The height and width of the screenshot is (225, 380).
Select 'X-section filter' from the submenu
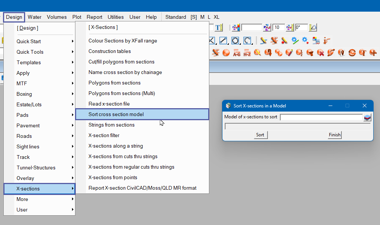pos(104,135)
